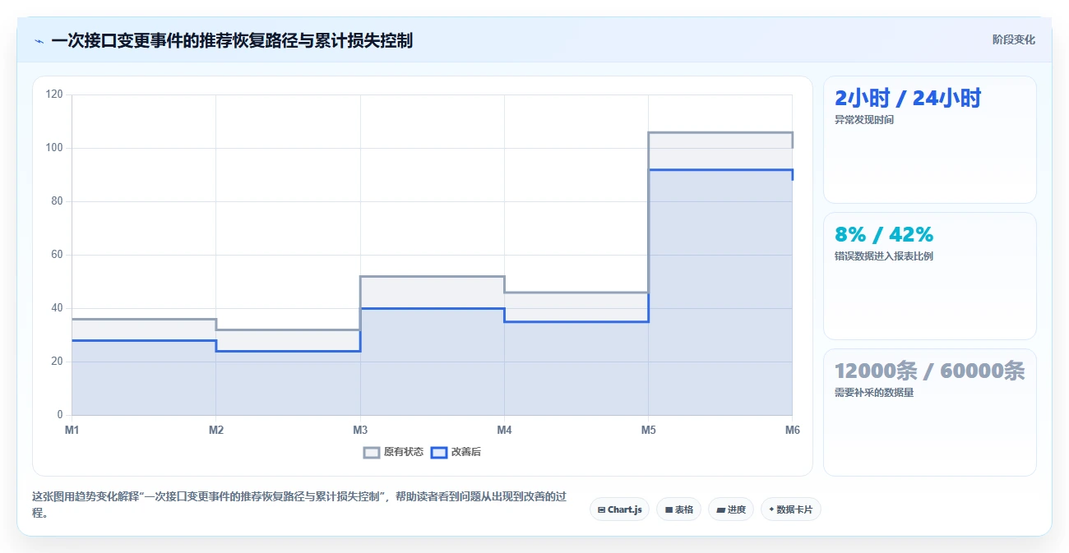Click the M6 axis label
1069x553 pixels.
coord(792,430)
